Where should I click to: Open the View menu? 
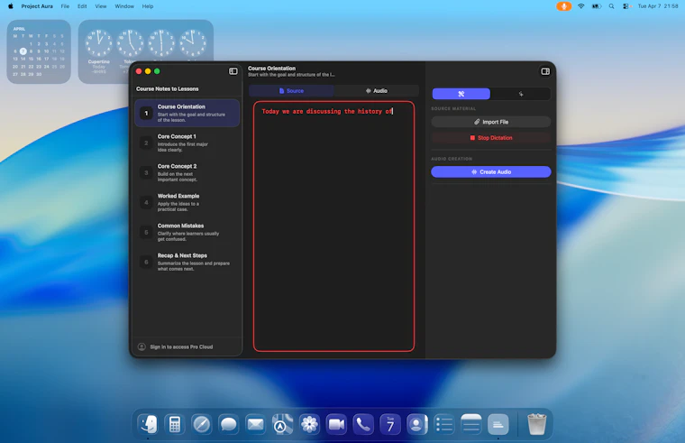click(101, 6)
